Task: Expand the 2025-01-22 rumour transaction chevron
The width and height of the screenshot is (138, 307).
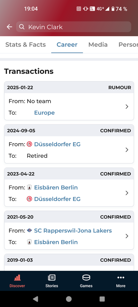Action: pyautogui.click(x=127, y=107)
